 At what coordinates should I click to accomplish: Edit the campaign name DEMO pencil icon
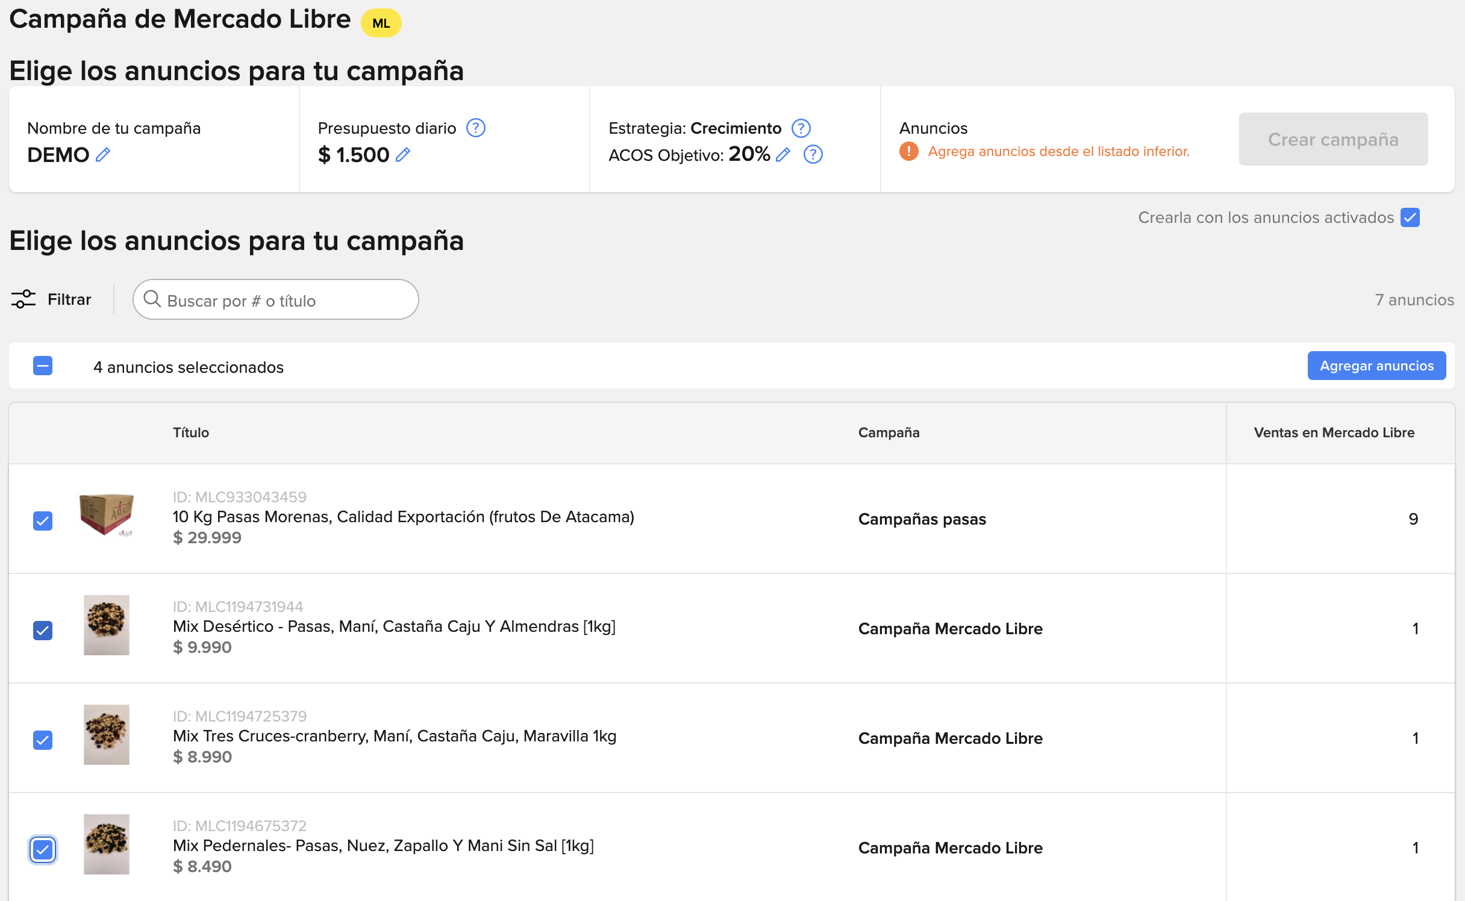pos(103,155)
